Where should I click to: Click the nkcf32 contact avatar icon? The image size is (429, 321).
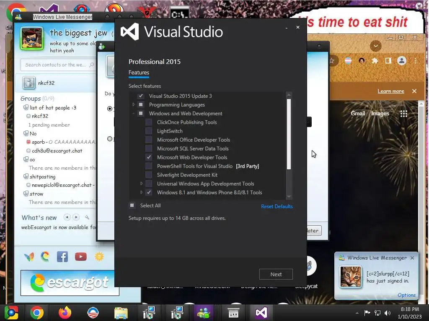tap(29, 83)
